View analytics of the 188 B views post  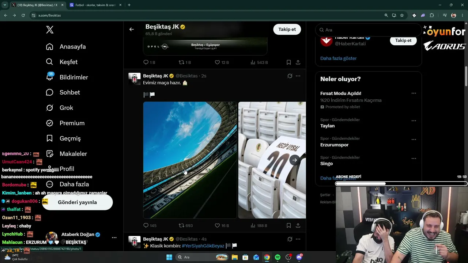pos(259,226)
